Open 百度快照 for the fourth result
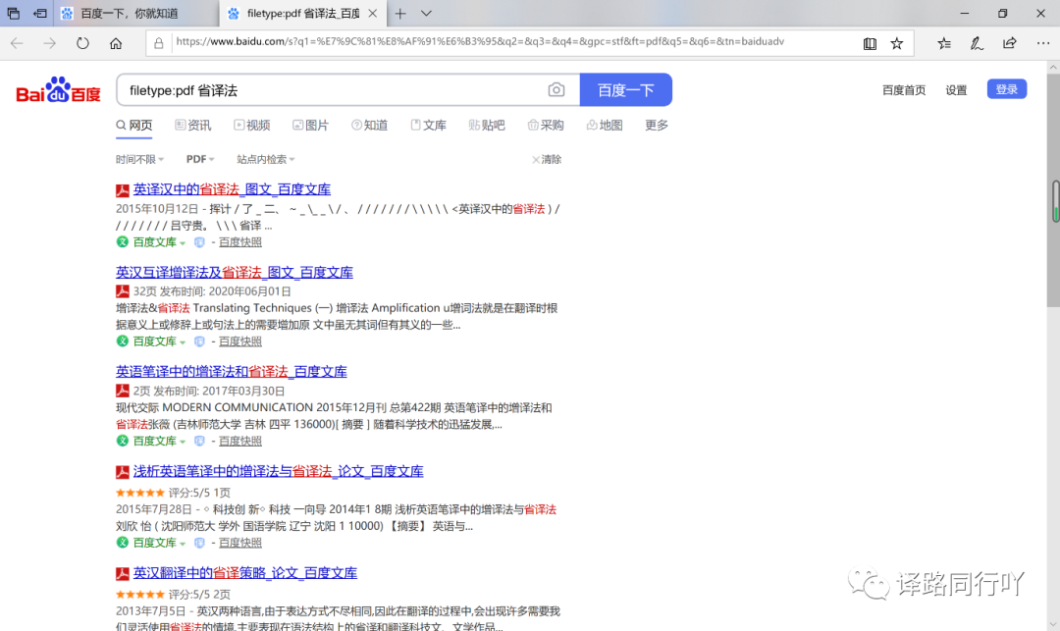 [x=240, y=543]
